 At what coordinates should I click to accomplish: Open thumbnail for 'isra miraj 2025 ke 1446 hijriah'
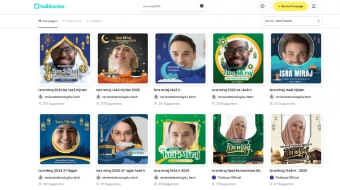tap(65, 58)
